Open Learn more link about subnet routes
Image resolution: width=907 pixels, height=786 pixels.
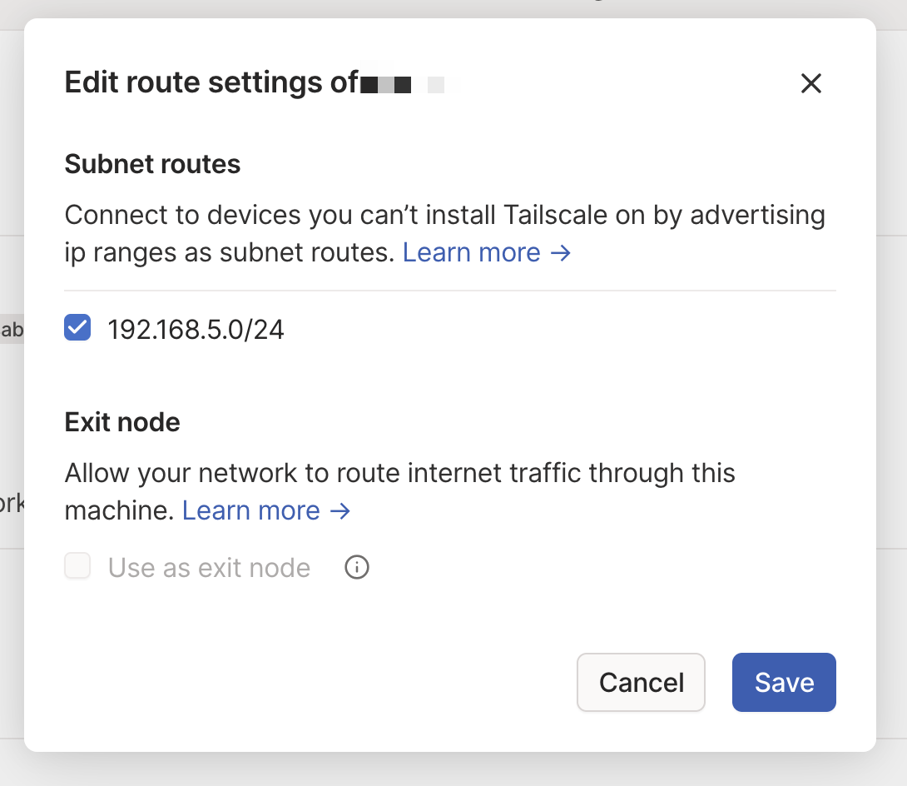472,252
